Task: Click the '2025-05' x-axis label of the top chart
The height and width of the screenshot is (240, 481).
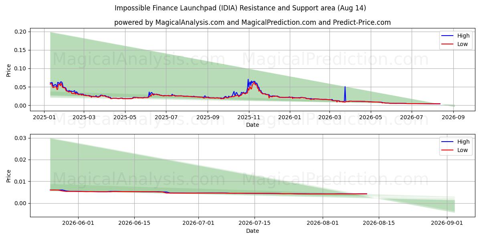Action: tap(125, 117)
